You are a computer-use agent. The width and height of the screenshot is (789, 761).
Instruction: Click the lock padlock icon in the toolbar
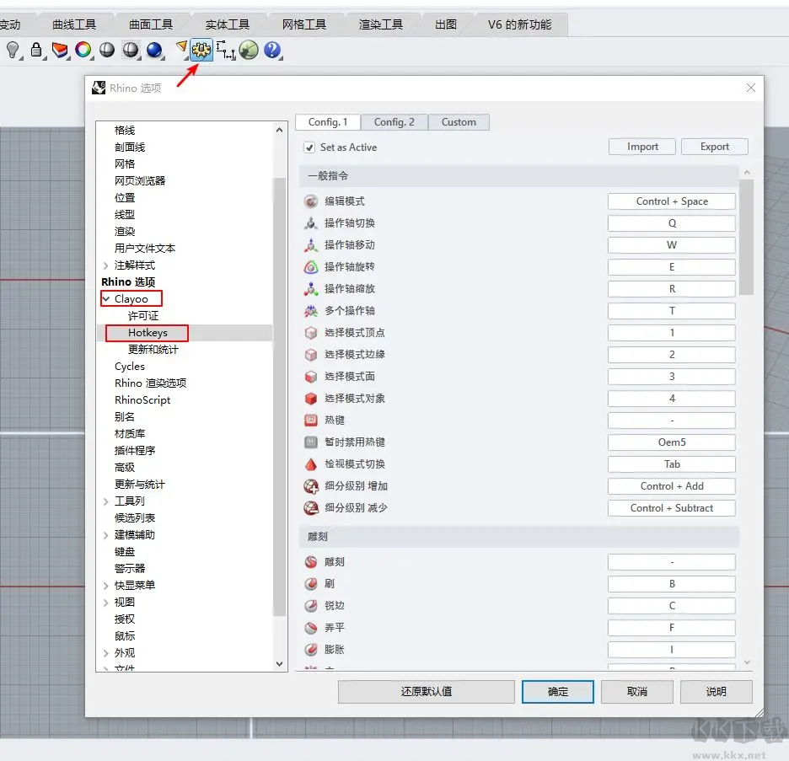point(36,51)
